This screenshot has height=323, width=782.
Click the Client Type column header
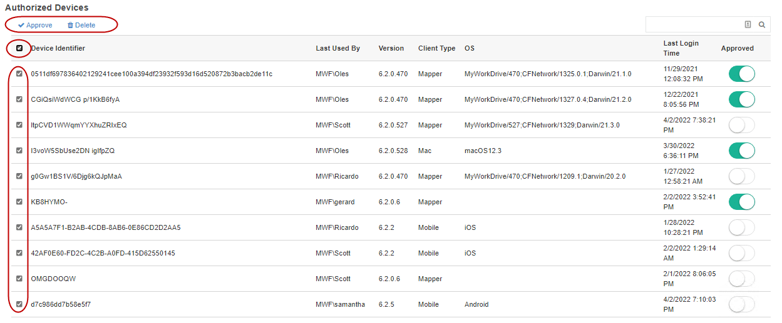point(436,48)
